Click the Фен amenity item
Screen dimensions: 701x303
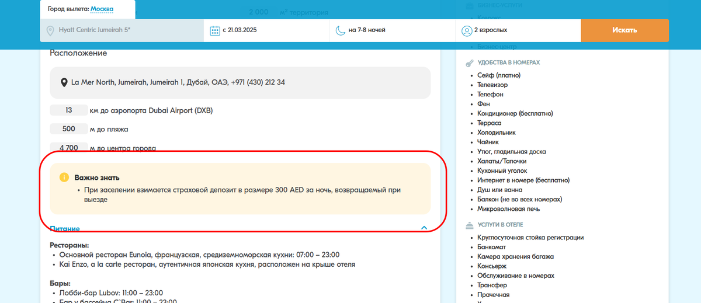tap(484, 104)
